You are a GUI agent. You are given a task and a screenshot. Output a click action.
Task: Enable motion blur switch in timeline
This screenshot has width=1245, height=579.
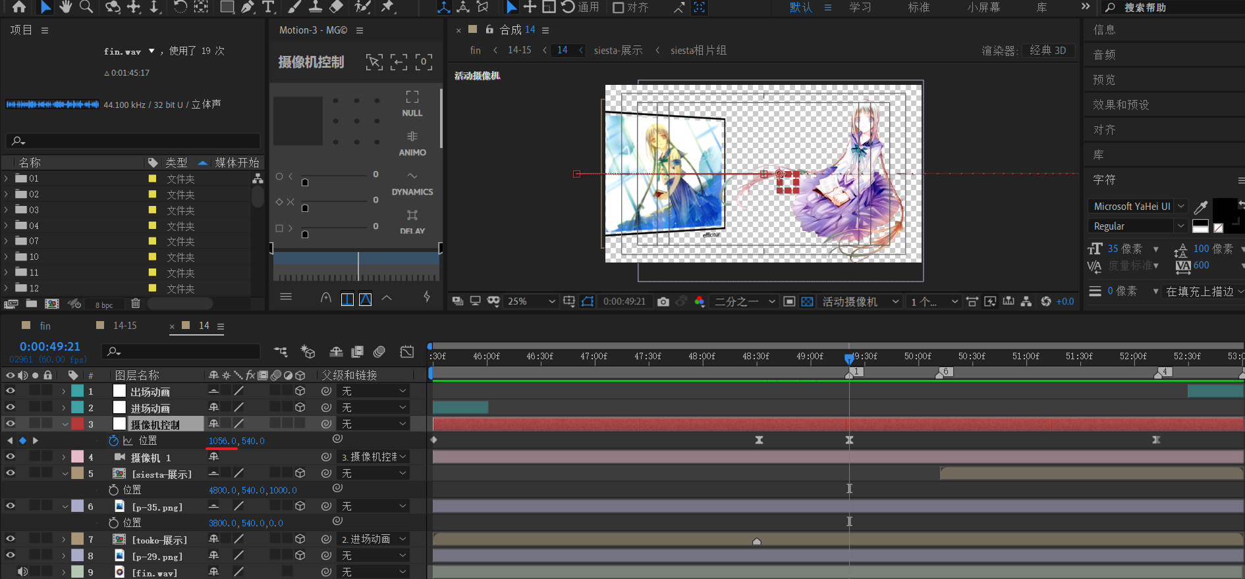coord(379,351)
